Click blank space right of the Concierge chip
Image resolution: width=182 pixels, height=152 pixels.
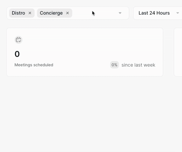pyautogui.click(x=95, y=13)
